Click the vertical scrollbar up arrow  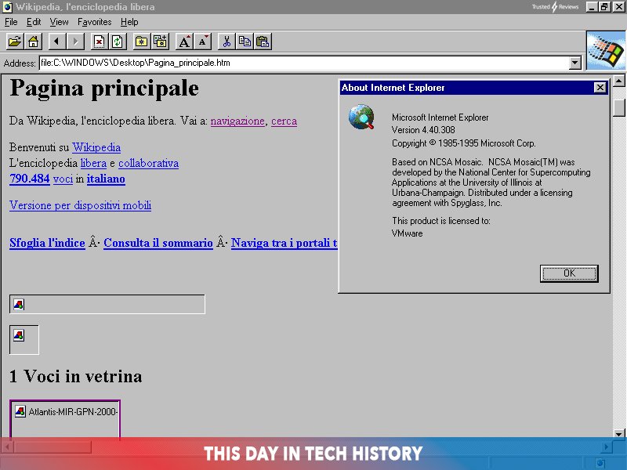point(619,81)
